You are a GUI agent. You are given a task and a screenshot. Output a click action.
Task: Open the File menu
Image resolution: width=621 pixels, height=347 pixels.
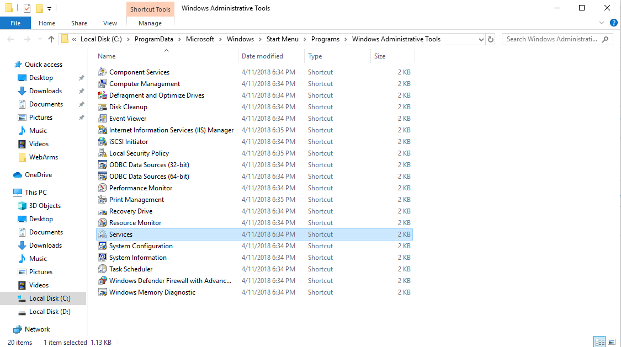(15, 23)
